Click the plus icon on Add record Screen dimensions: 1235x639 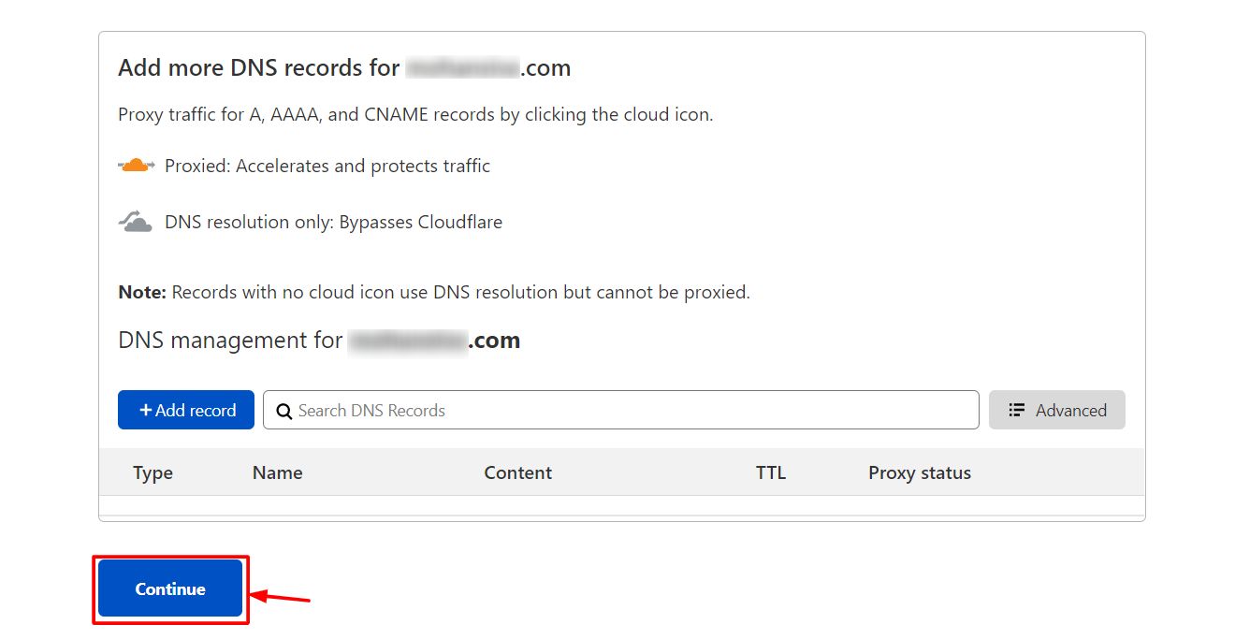pyautogui.click(x=145, y=411)
